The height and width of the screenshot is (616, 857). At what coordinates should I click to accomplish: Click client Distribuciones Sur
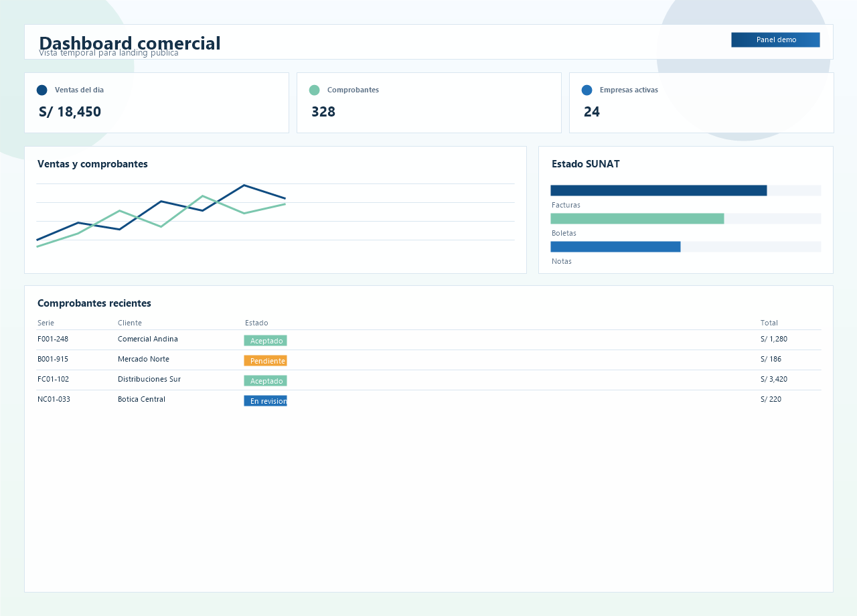tap(149, 379)
